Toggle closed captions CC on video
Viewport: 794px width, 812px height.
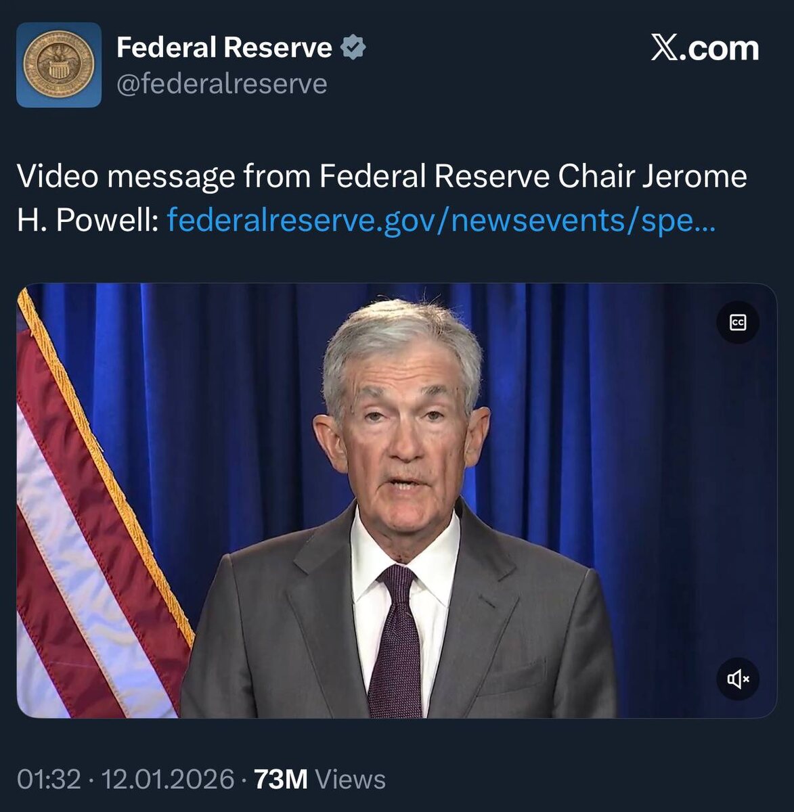[x=738, y=322]
